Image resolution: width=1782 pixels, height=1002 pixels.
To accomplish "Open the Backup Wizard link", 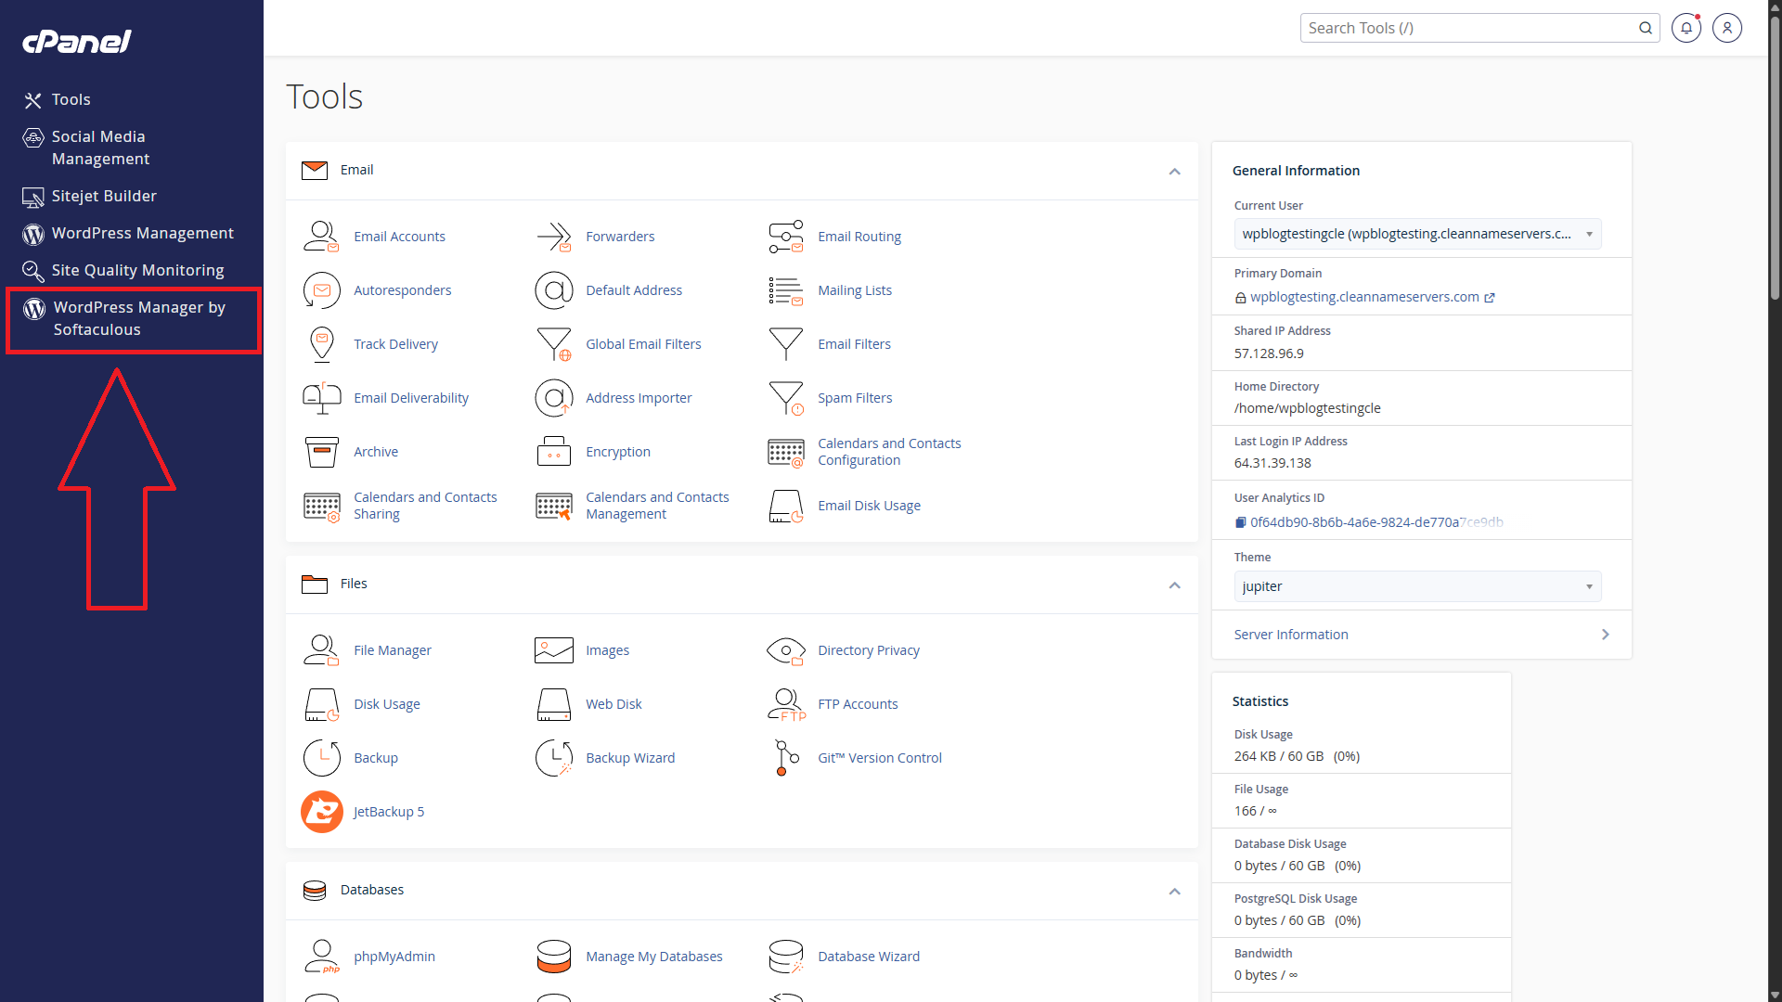I will click(x=630, y=758).
